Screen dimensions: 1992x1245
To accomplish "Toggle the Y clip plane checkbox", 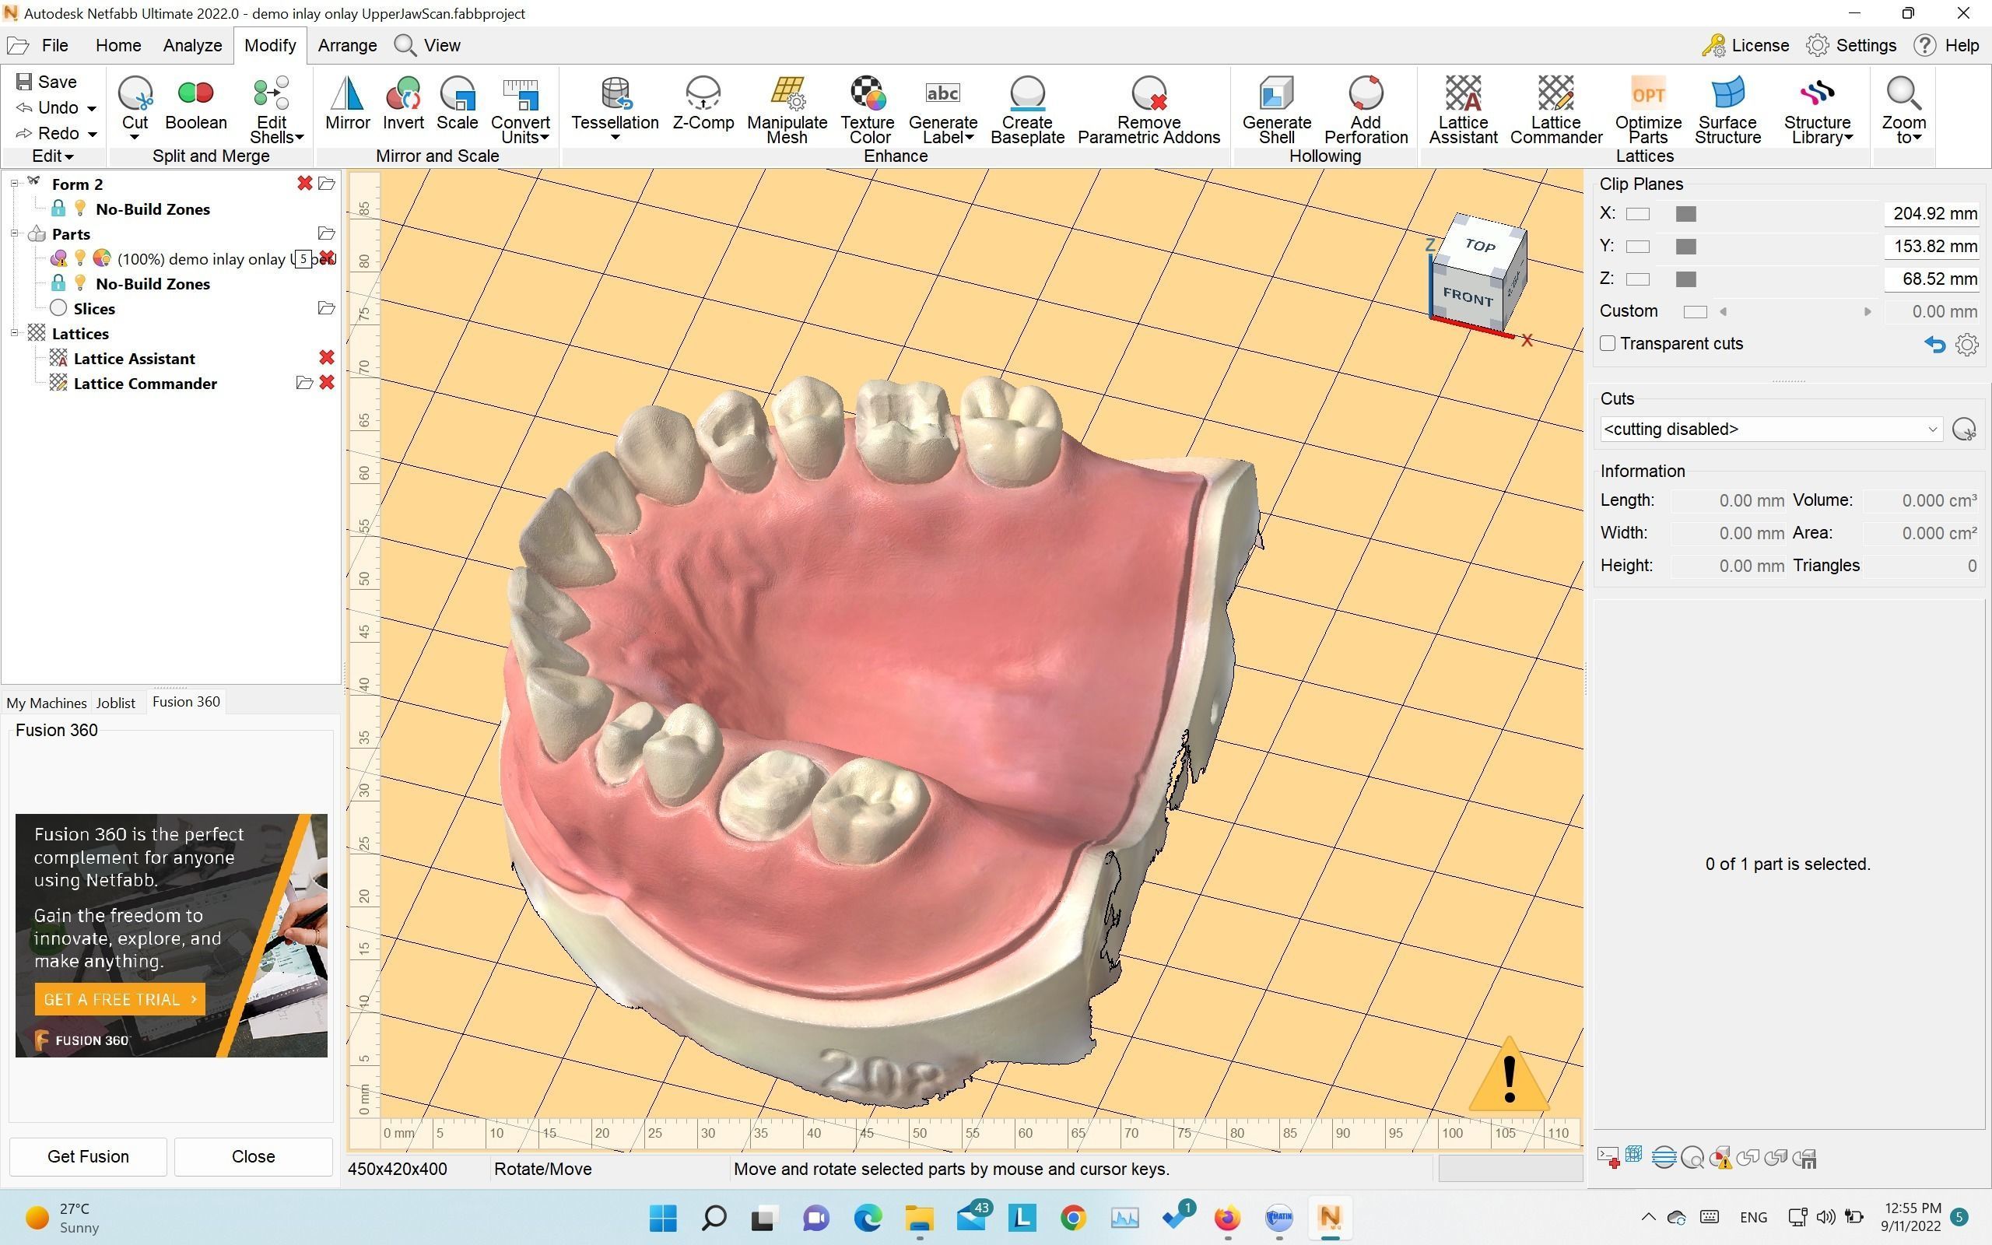I will pyautogui.click(x=1637, y=246).
